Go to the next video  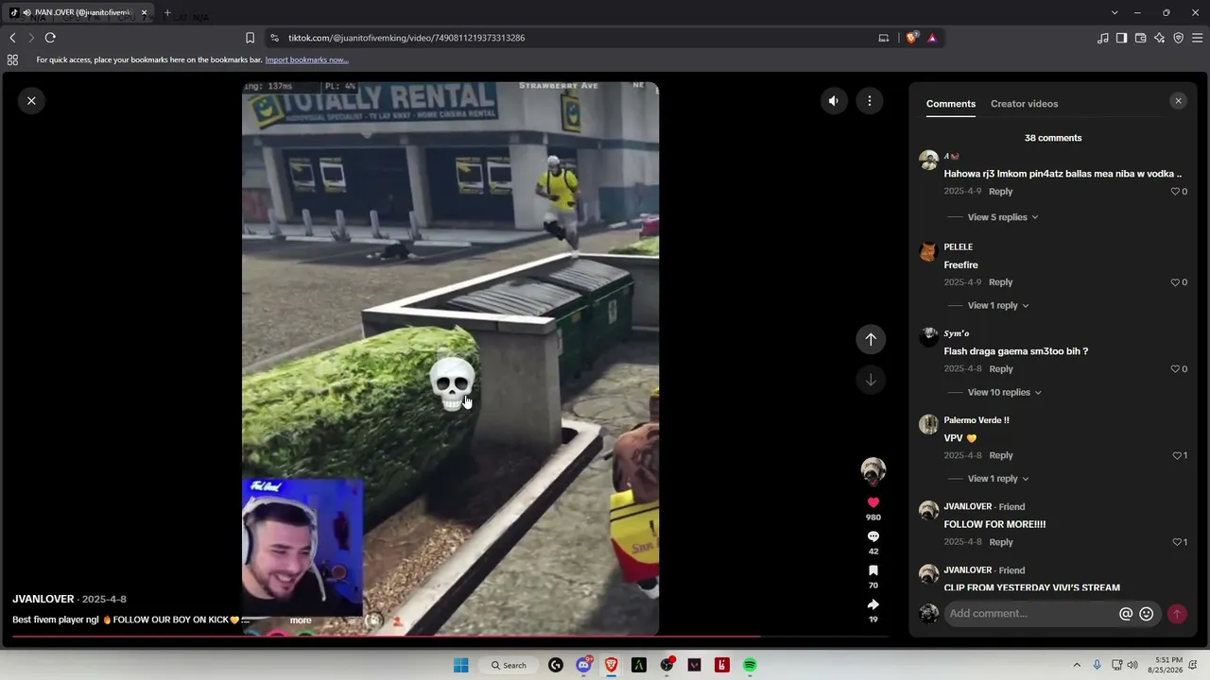click(x=871, y=380)
